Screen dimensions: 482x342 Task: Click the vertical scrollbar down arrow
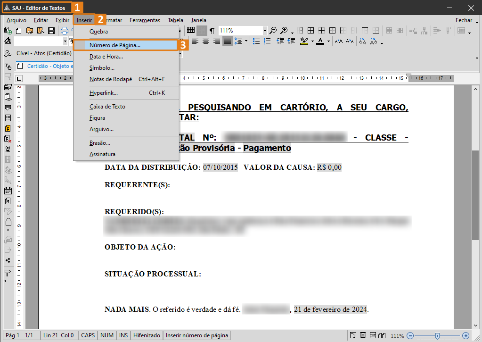(475, 325)
